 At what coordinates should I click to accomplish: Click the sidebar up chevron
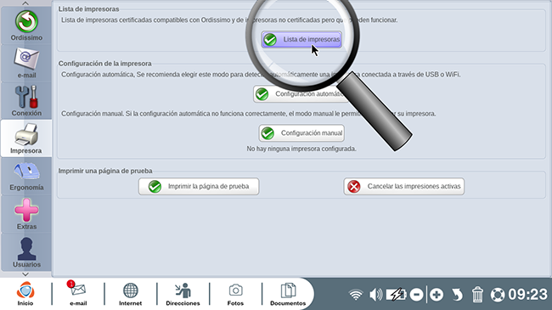(25, 3)
